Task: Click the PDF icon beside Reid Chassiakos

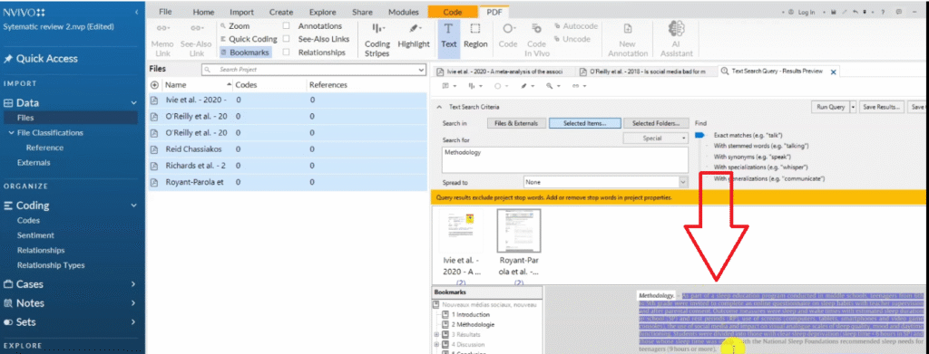Action: 155,149
